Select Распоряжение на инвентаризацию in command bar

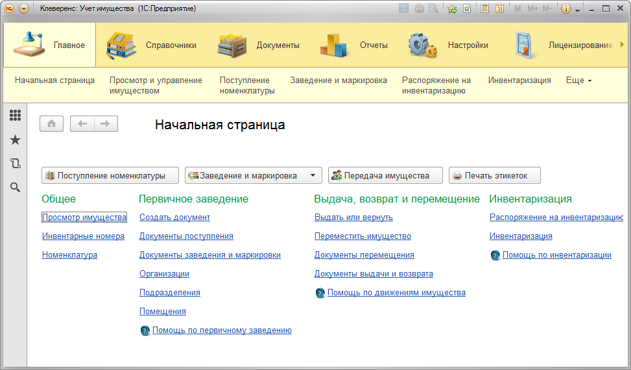point(436,85)
